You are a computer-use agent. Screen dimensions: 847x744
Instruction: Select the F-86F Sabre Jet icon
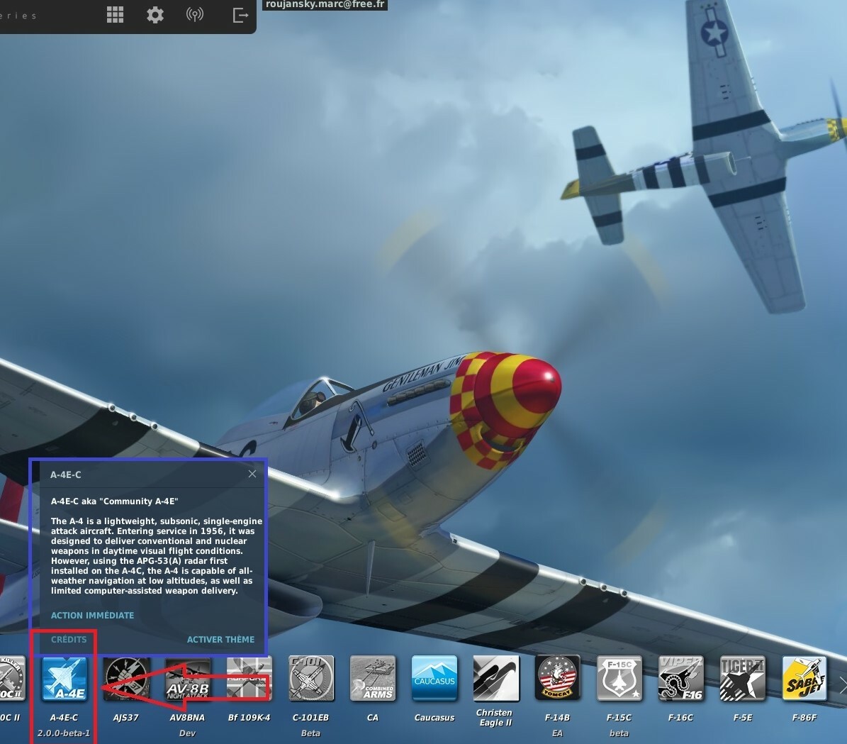click(x=804, y=678)
